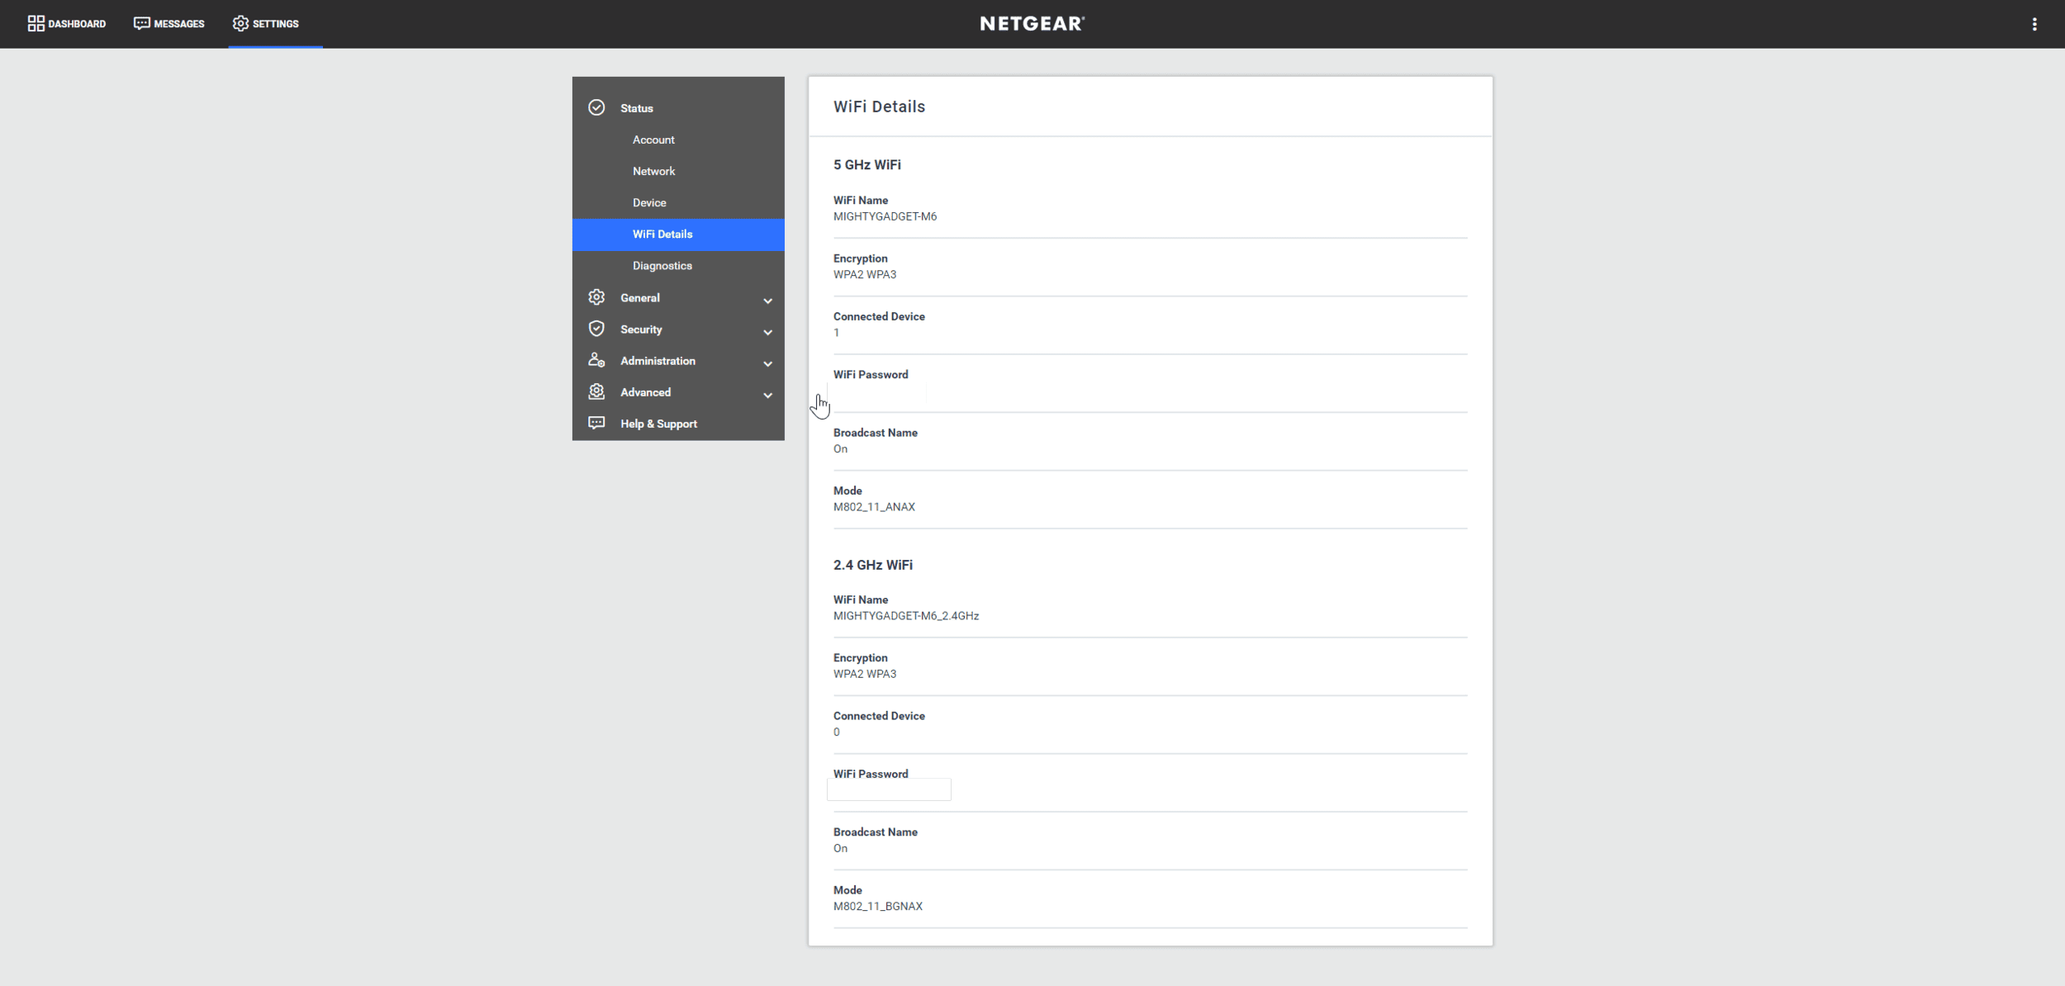Click the Messages speech bubble icon

tap(141, 23)
